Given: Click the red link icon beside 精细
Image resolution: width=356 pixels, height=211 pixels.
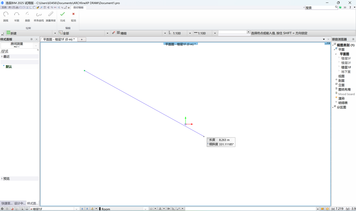Looking at the screenshot, I should tap(113, 33).
